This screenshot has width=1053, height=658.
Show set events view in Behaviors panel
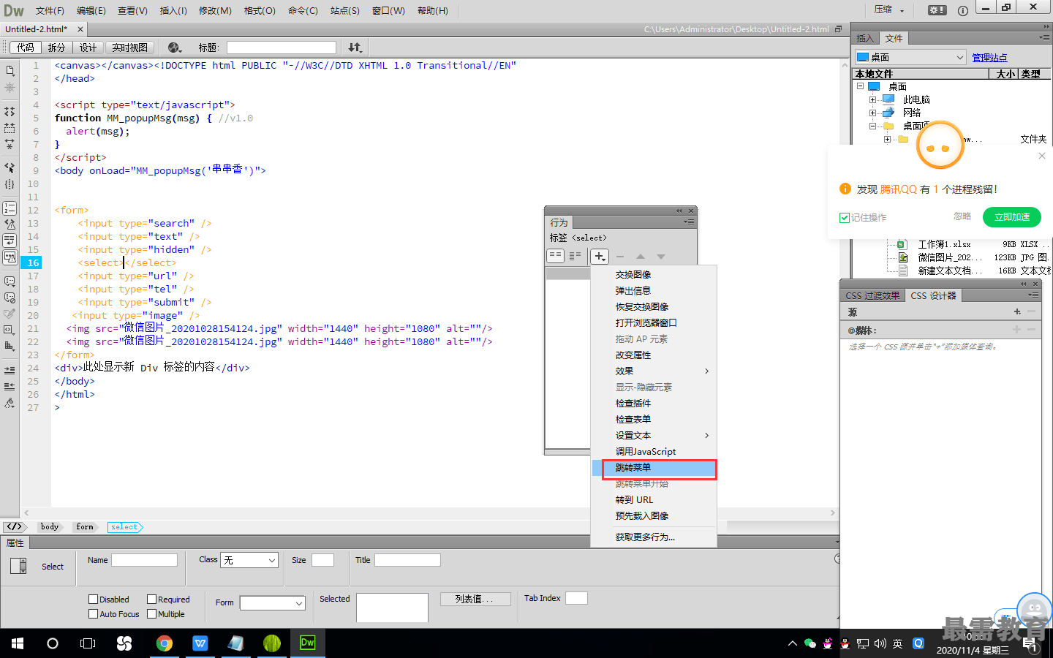point(556,256)
